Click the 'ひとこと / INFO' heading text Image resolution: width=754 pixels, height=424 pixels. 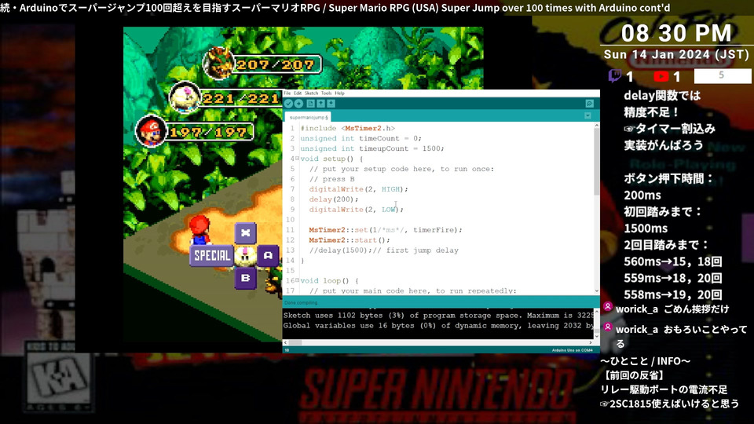(646, 360)
